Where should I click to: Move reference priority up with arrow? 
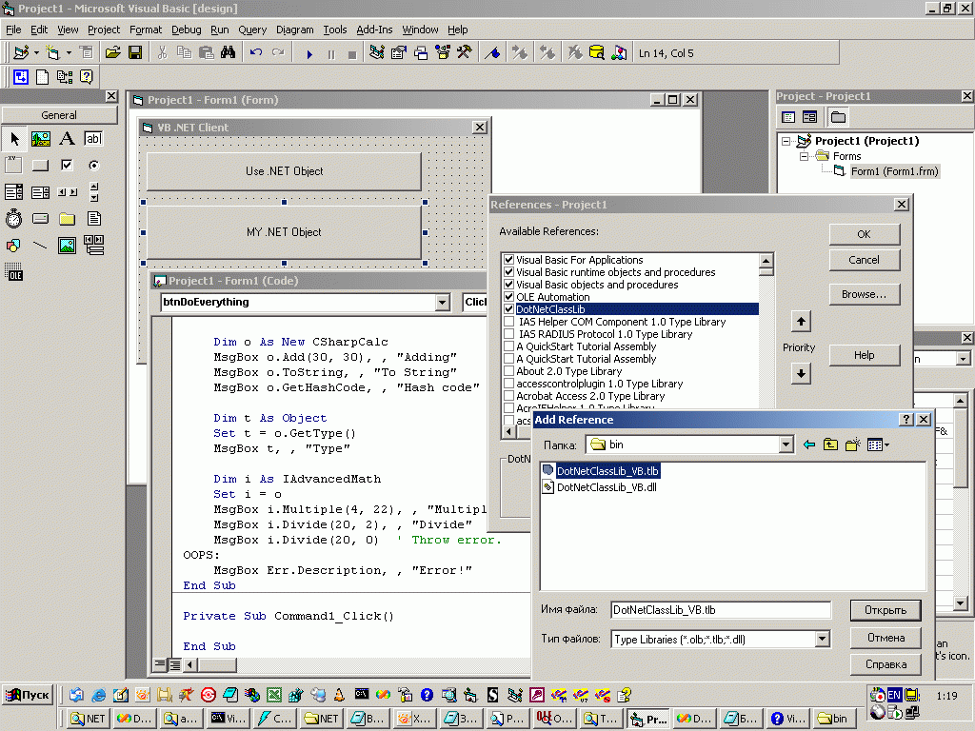[x=801, y=322]
